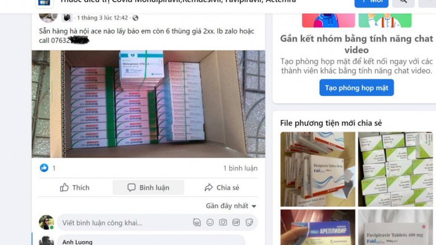
Task: Click the globe public-privacy icon
Action: (x=135, y=18)
